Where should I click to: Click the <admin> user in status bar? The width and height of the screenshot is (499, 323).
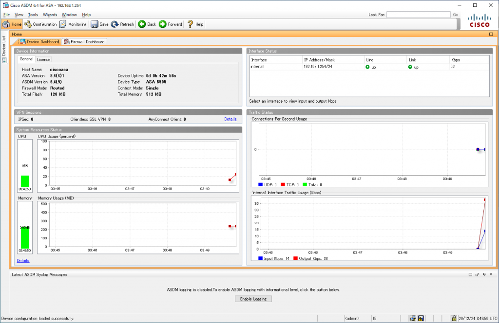[352, 318]
